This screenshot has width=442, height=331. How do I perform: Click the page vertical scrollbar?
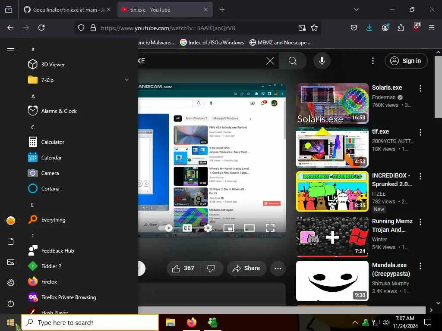coord(438,87)
